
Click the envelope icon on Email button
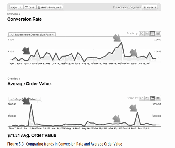(x=26, y=7)
